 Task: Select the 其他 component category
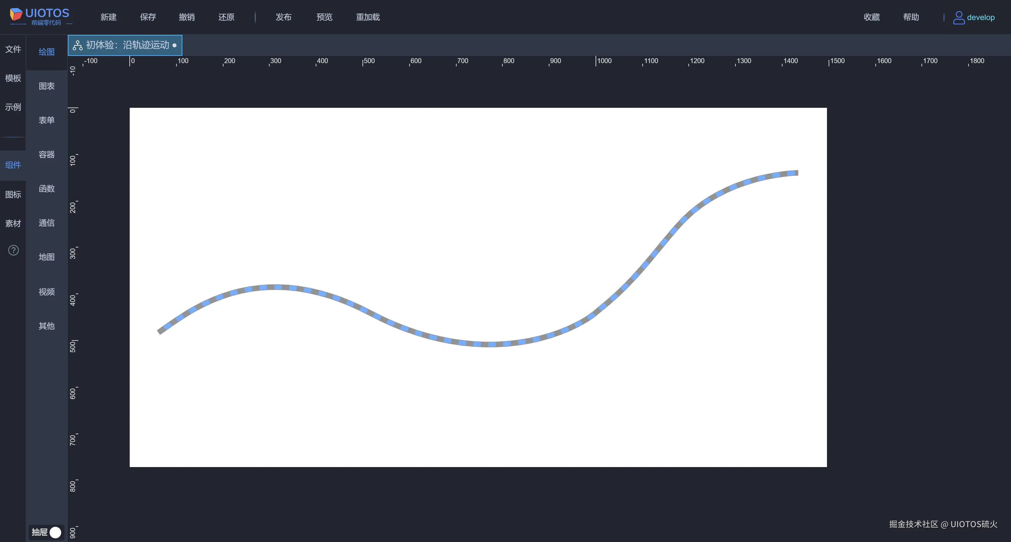(x=47, y=326)
